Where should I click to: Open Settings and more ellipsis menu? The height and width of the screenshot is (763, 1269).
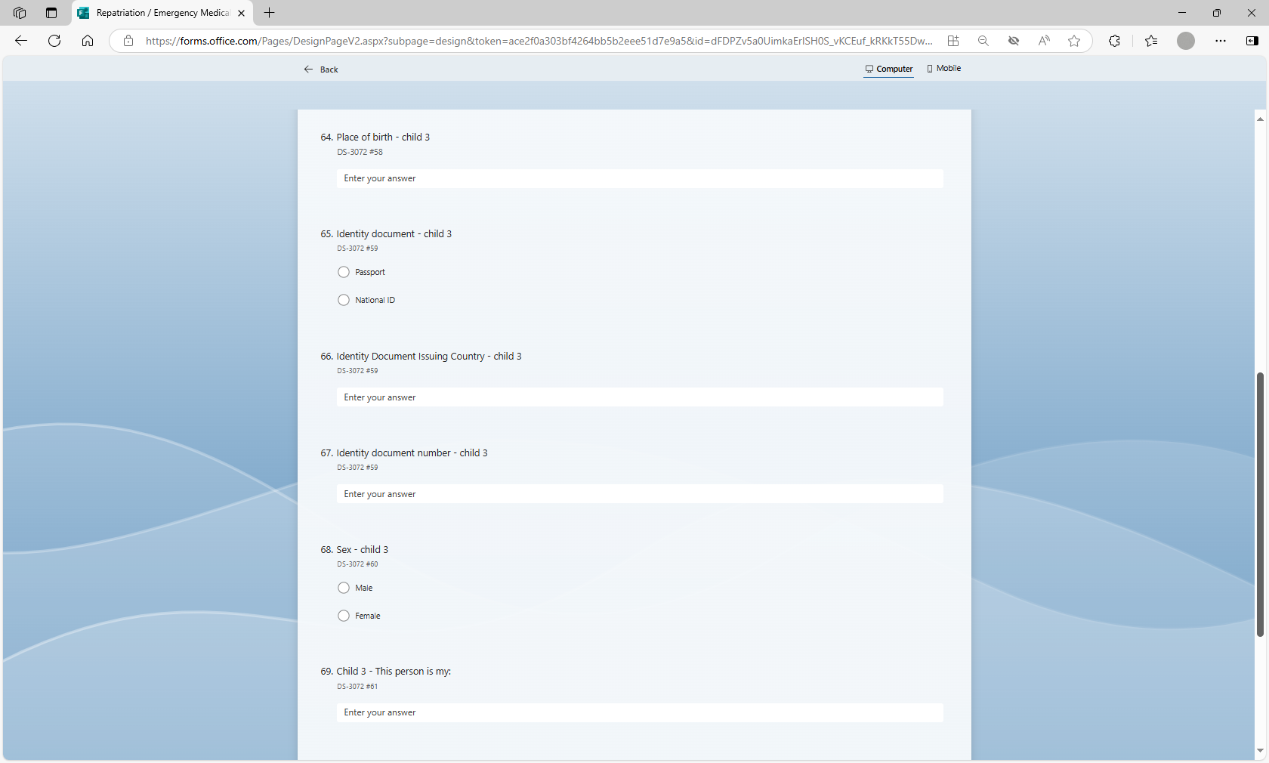[1221, 41]
